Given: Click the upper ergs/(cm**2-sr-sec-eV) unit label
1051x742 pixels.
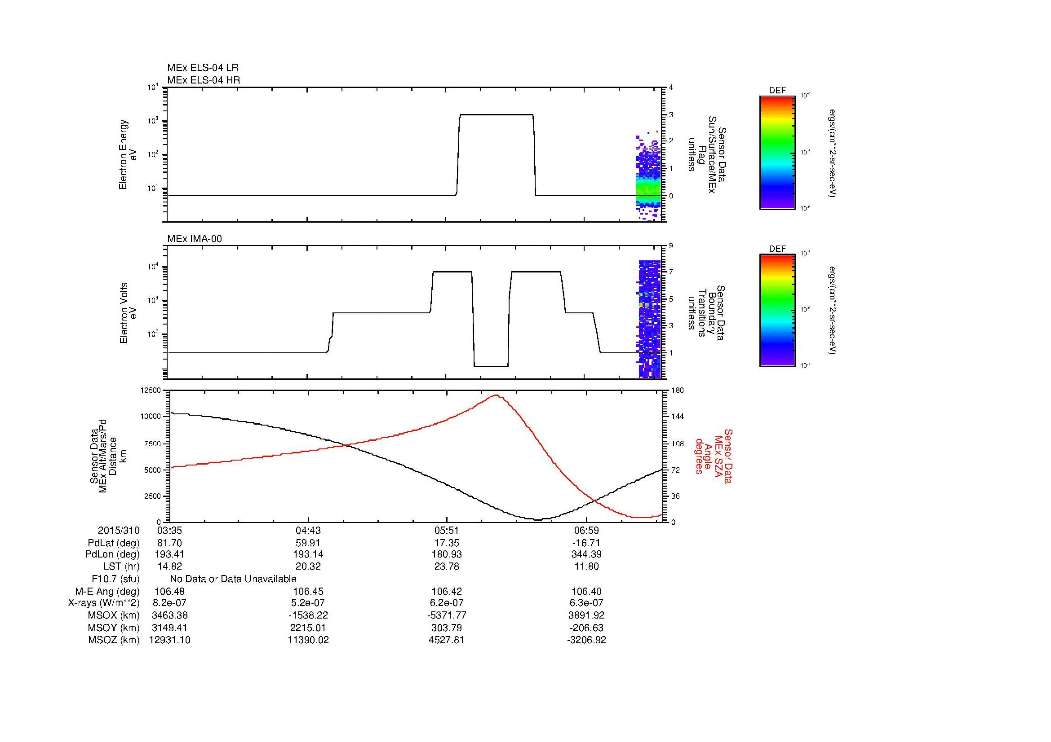Looking at the screenshot, I should 833,153.
